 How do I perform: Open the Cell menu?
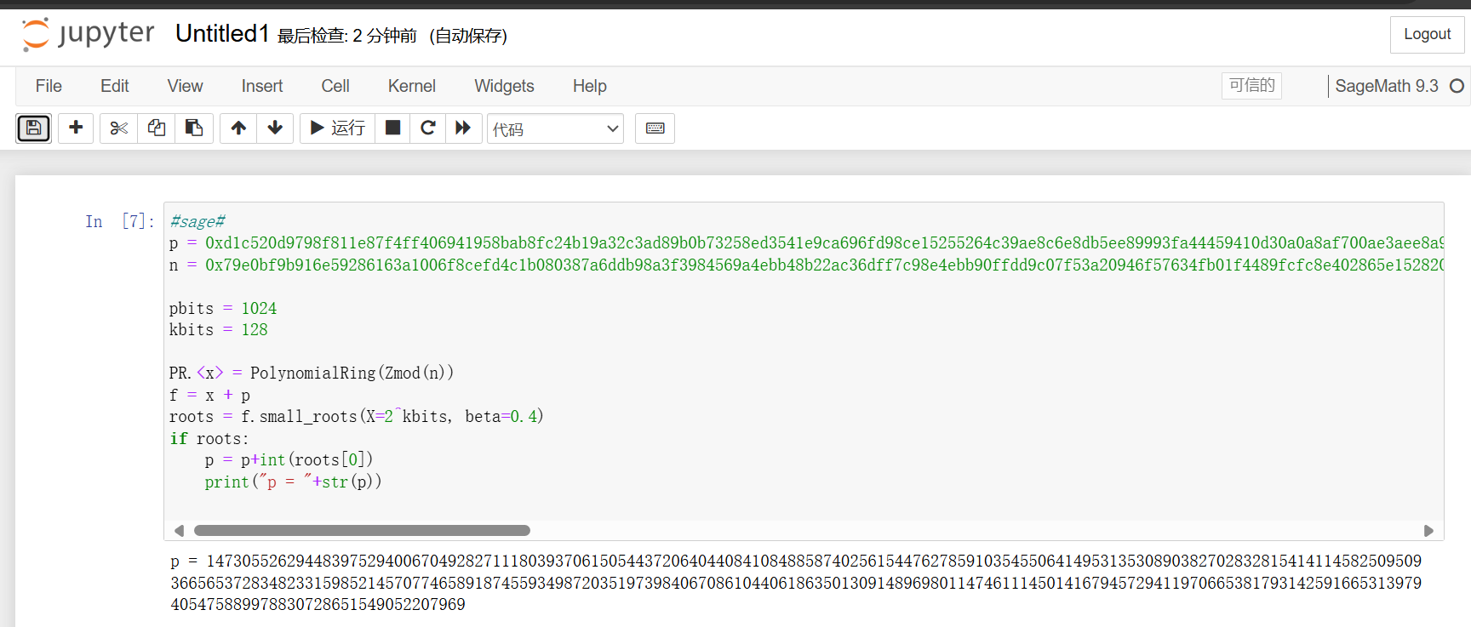[335, 86]
